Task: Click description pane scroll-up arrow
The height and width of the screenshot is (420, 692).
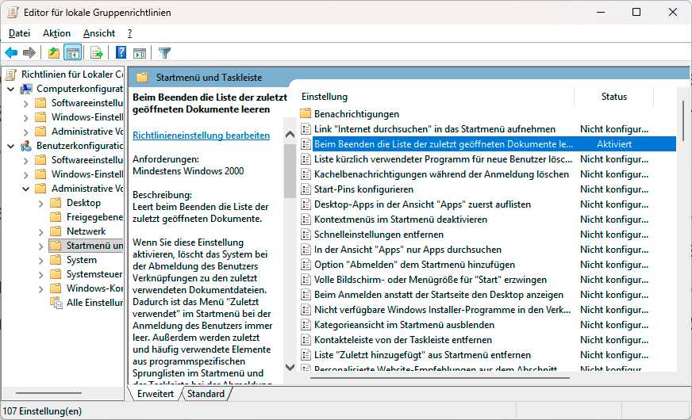Action: 290,135
